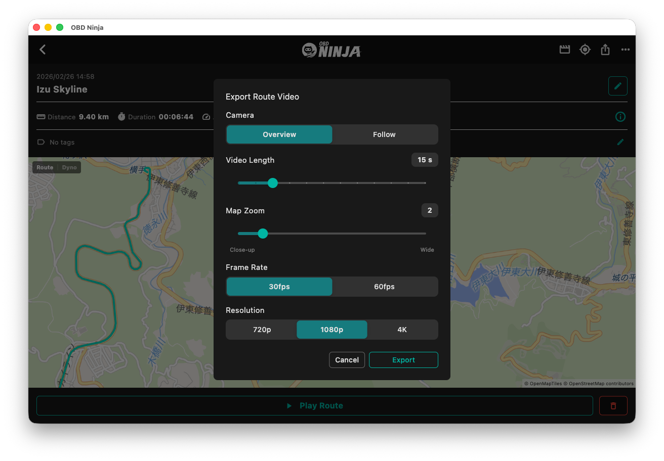Screen dimensions: 664x461
Task: Switch map panel to Dyno tab
Action: pyautogui.click(x=69, y=167)
